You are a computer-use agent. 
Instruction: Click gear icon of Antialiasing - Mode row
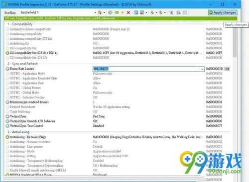tap(7, 151)
